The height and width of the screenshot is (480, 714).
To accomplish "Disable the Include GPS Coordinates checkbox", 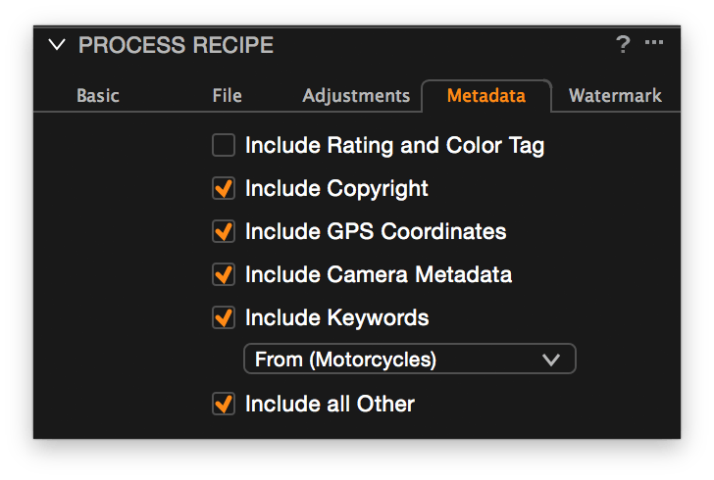I will [224, 231].
